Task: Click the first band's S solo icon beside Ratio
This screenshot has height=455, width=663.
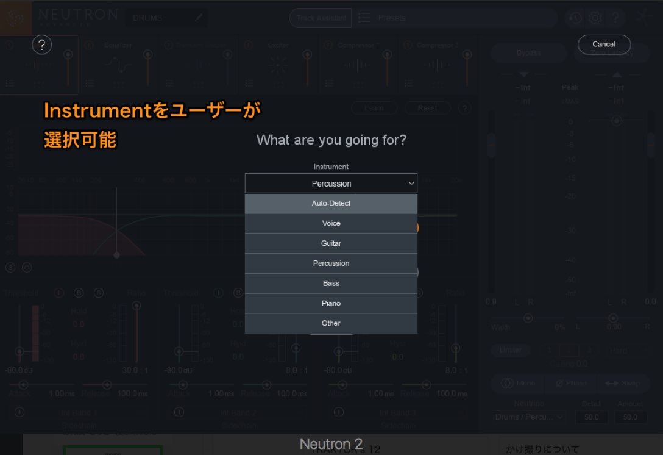Action: point(99,293)
